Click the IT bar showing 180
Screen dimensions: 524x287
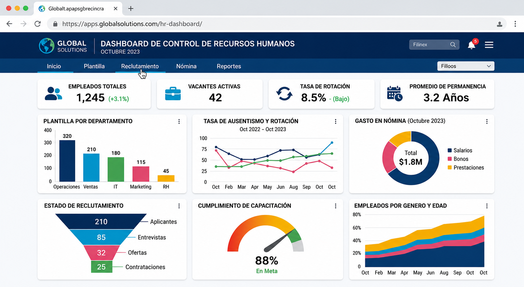tap(116, 169)
